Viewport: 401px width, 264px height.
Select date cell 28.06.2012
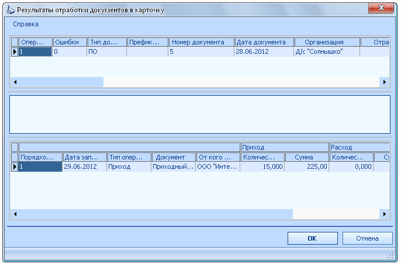click(264, 51)
